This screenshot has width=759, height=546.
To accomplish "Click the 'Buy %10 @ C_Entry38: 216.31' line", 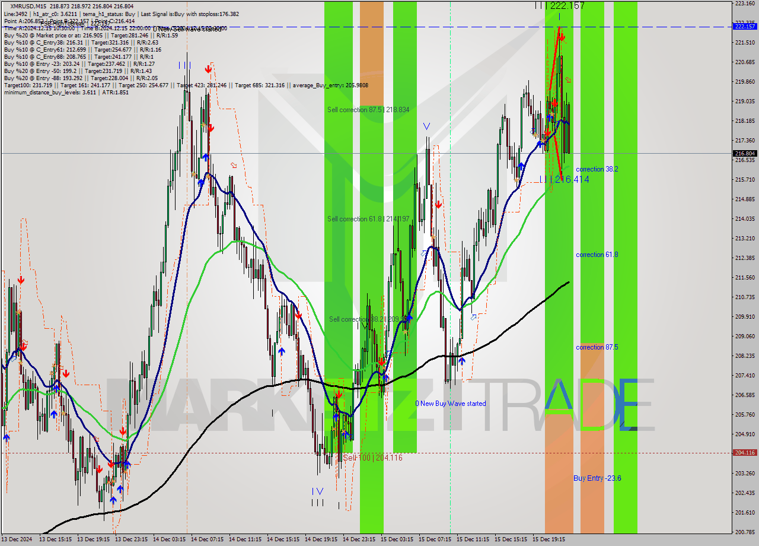I will [81, 42].
